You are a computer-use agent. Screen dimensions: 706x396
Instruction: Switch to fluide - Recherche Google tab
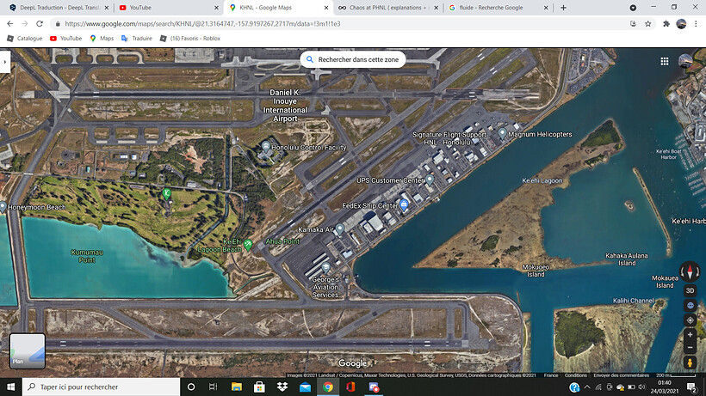(498, 8)
